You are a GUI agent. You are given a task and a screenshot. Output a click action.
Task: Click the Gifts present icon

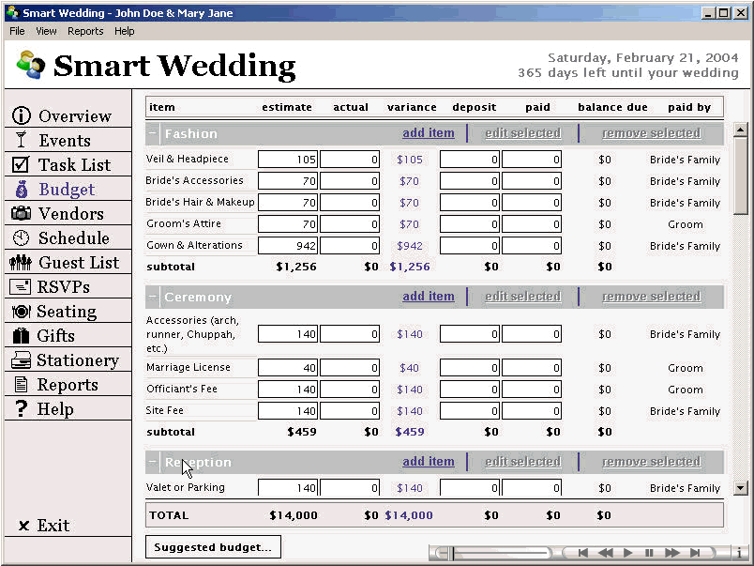[x=21, y=335]
